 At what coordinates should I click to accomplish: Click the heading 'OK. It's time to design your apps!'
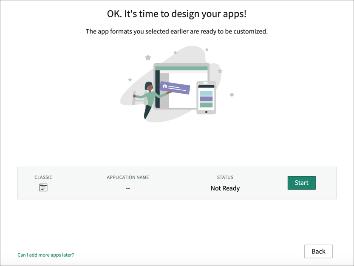(x=177, y=14)
